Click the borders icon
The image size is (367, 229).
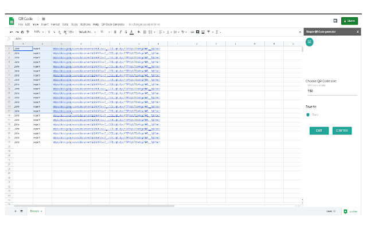click(x=146, y=32)
